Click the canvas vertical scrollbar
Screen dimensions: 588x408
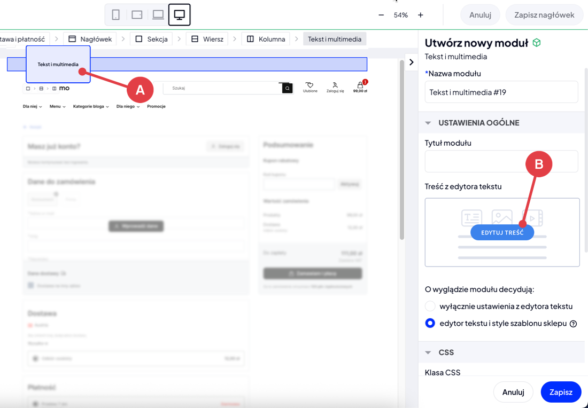(402, 150)
